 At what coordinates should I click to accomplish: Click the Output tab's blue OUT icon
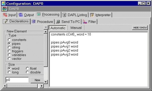pos(21,15)
